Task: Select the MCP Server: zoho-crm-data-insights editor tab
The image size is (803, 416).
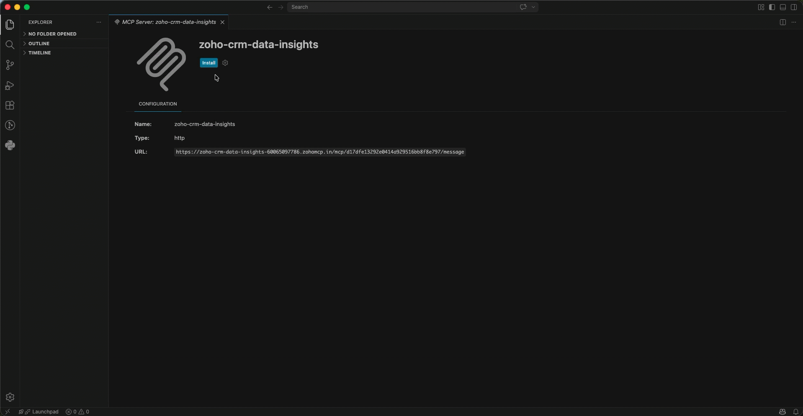Action: coord(169,22)
